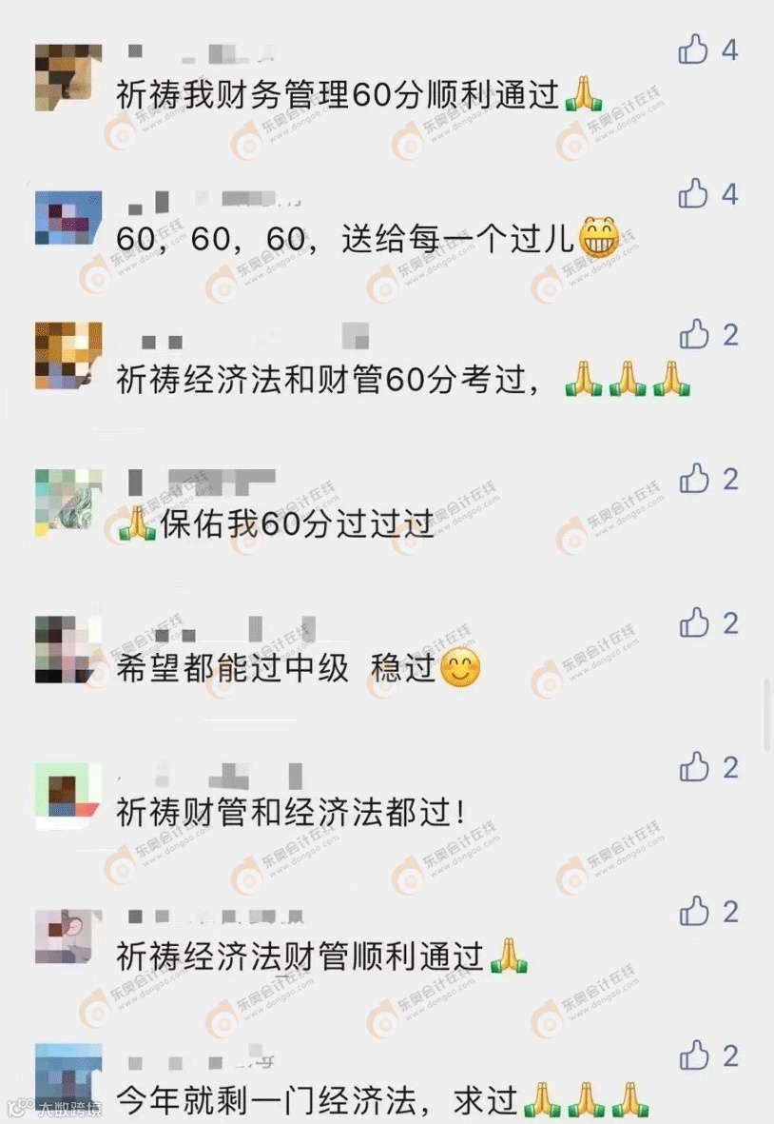Click the scrollbar thumb on right edge
Image resolution: width=774 pixels, height=1124 pixels.
coord(767,713)
